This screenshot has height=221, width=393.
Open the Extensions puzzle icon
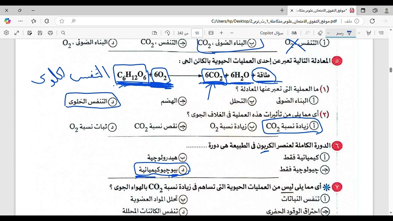pyautogui.click(x=47, y=21)
